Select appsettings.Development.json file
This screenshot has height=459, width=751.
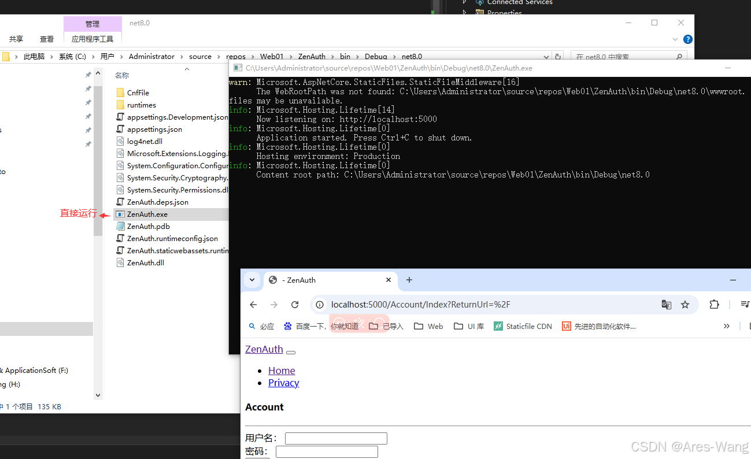click(172, 117)
